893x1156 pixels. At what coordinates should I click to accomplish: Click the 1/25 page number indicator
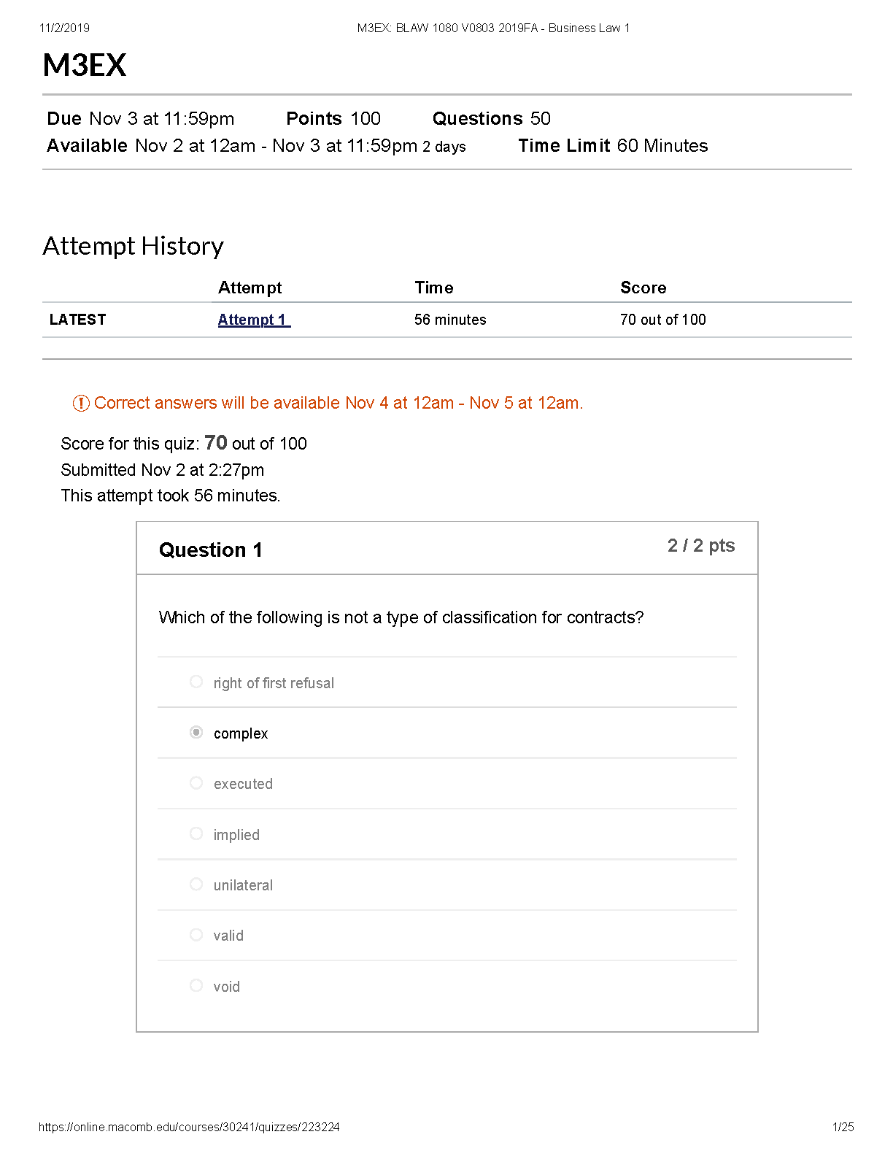(x=843, y=1127)
